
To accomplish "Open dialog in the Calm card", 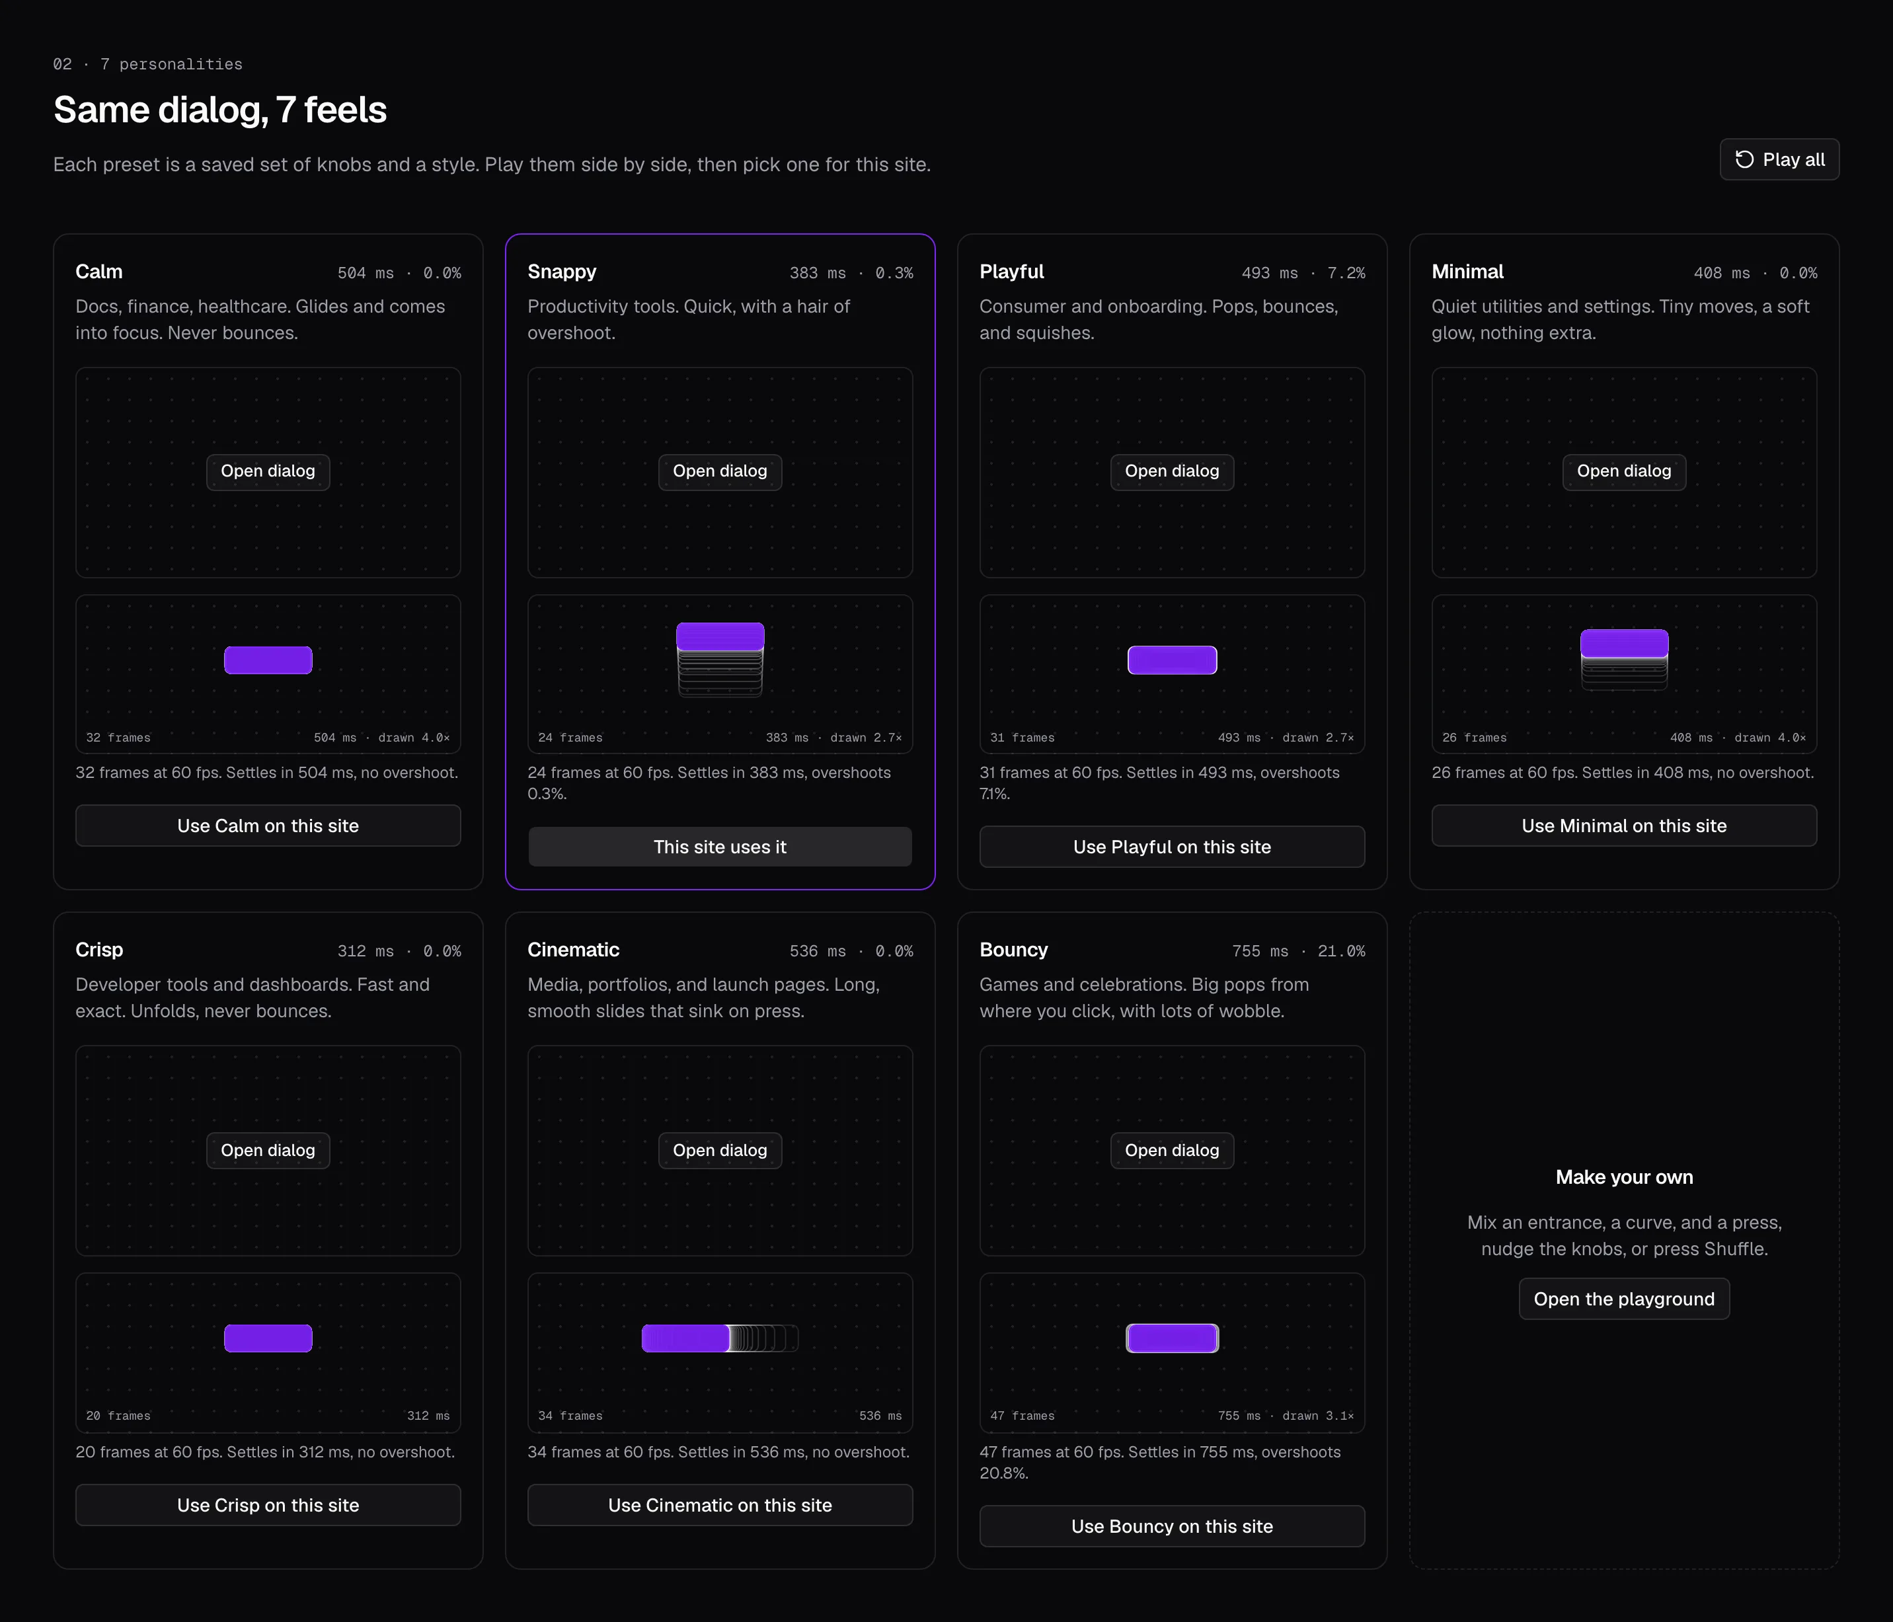I will click(x=268, y=471).
